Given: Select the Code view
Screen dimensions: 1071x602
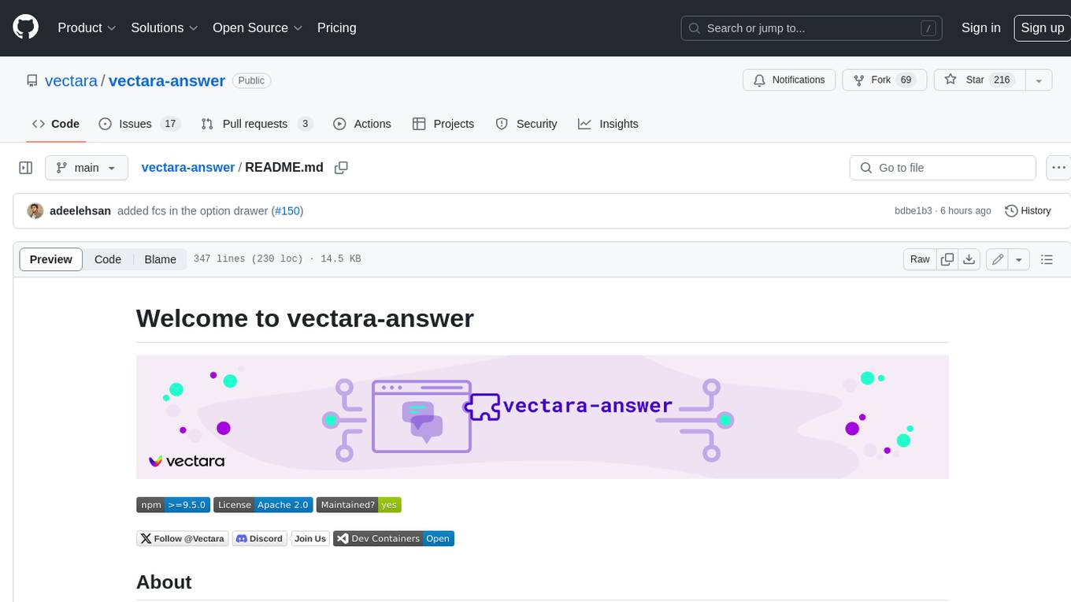Looking at the screenshot, I should pos(108,259).
